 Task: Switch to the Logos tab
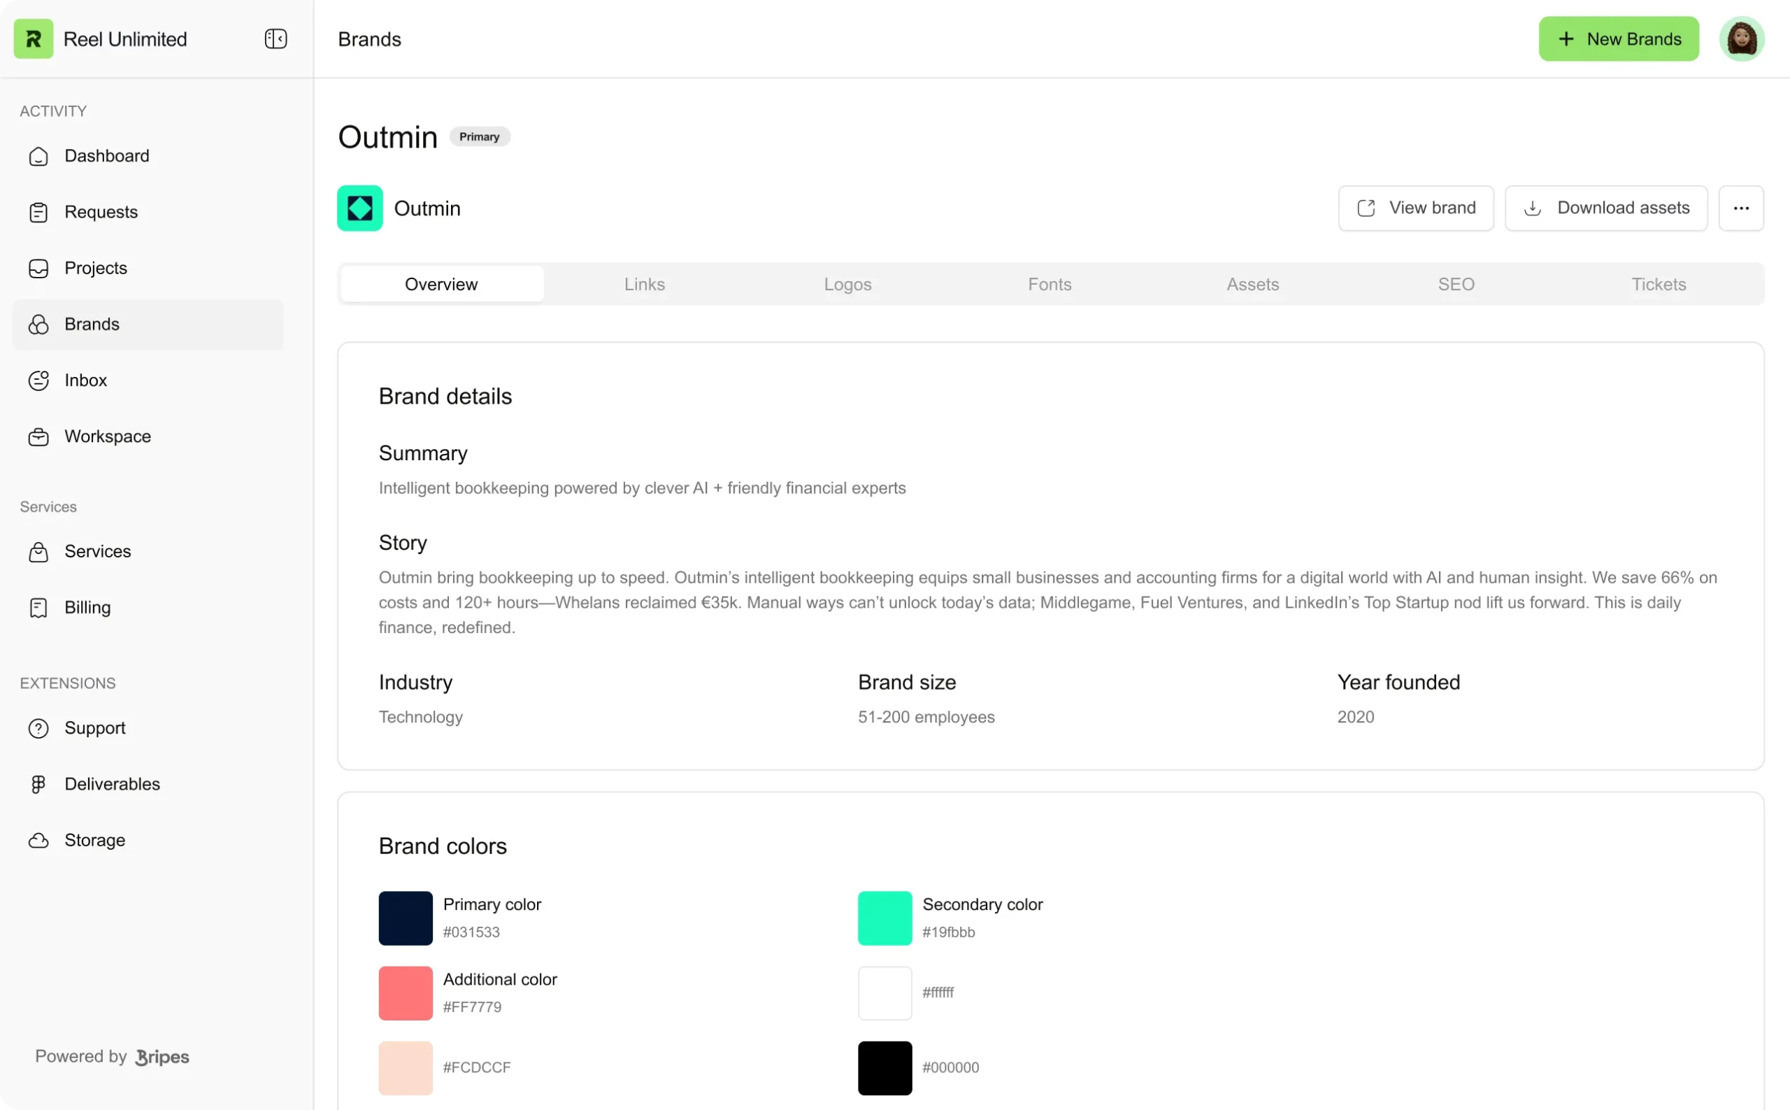(x=847, y=284)
